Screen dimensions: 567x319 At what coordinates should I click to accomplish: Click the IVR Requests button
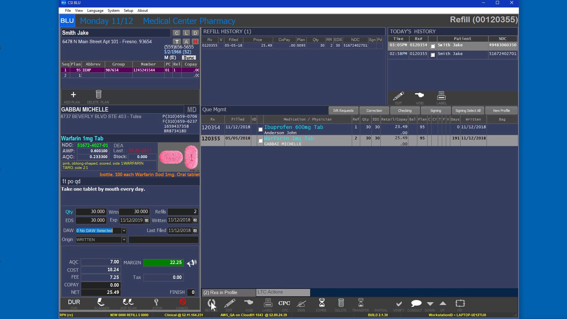[343, 111]
